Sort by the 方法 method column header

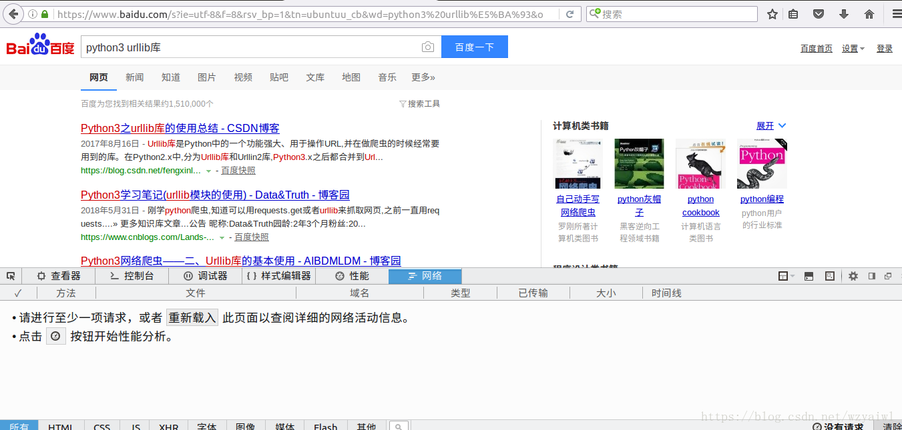pos(66,293)
